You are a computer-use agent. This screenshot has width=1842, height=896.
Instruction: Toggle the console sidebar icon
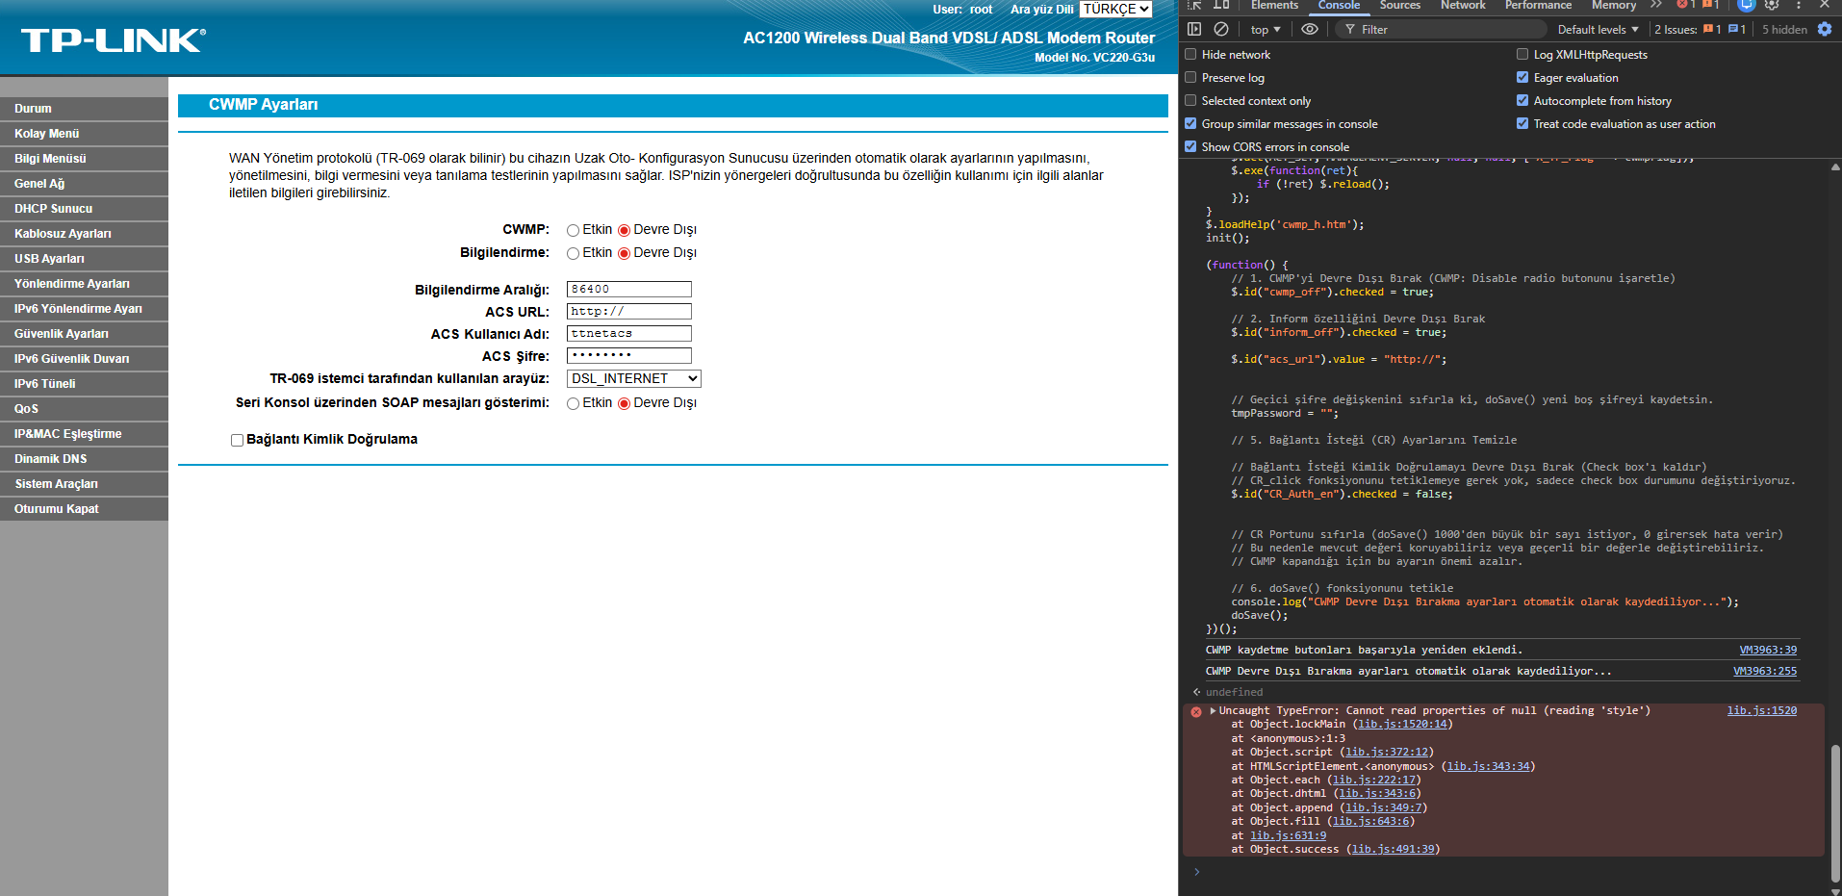(x=1194, y=29)
